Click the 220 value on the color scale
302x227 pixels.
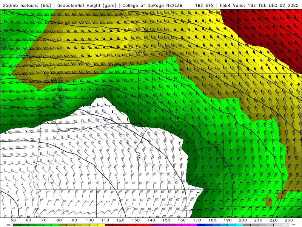click(273, 220)
